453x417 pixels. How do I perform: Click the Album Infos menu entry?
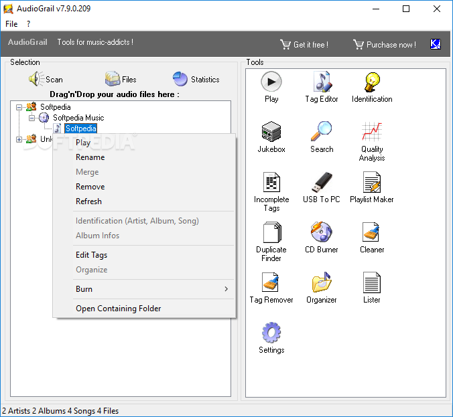(x=145, y=236)
